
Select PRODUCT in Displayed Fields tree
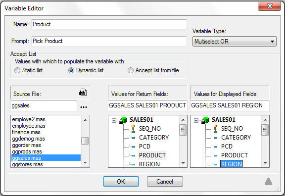pos(235,155)
